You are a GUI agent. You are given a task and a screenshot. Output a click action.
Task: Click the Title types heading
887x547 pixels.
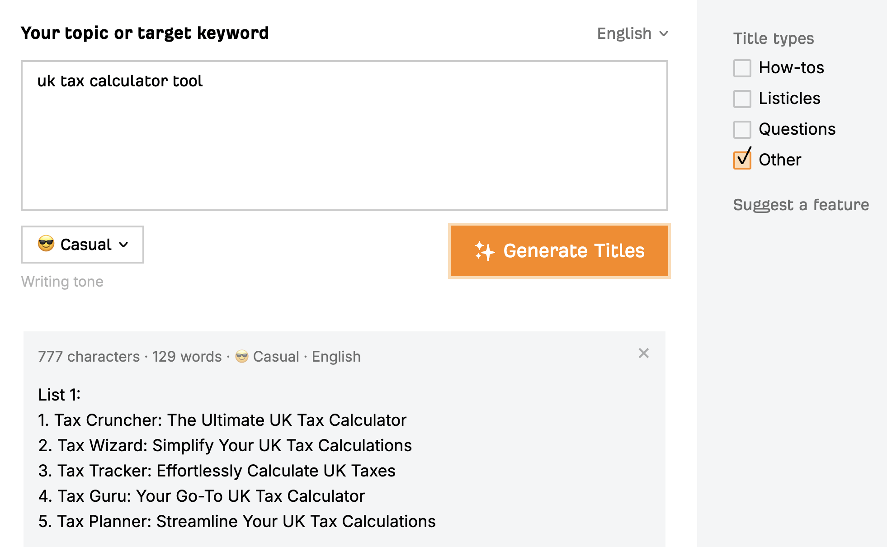(773, 38)
